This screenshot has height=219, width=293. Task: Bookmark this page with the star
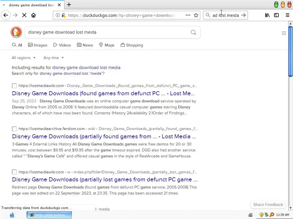196,15
